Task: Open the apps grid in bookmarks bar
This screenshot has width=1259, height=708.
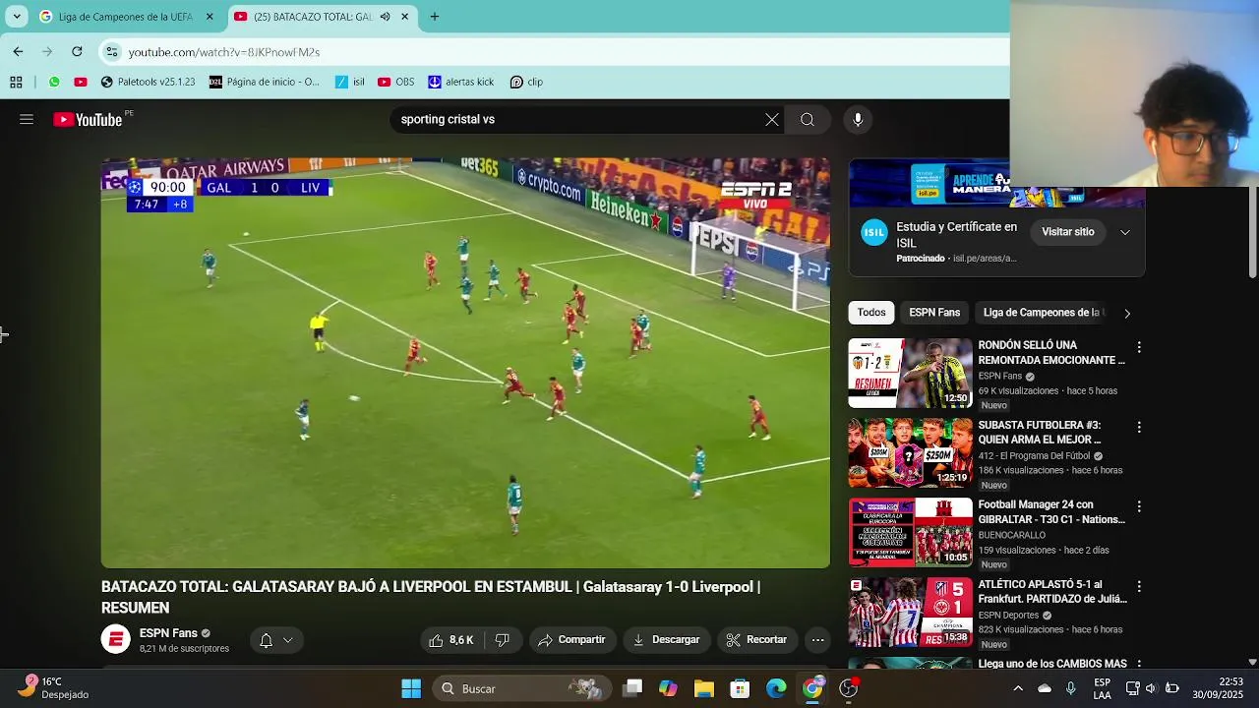Action: (16, 82)
